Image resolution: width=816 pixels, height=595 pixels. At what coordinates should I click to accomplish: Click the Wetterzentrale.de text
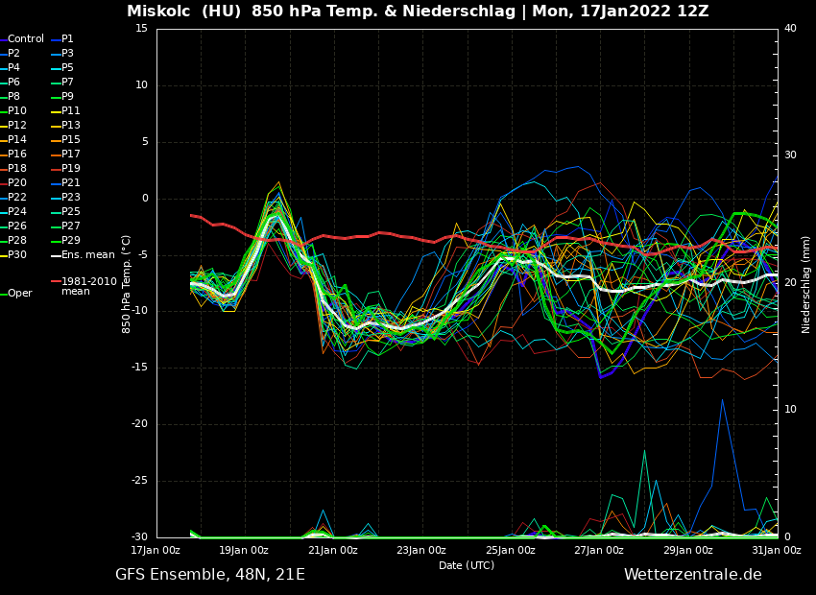click(692, 575)
